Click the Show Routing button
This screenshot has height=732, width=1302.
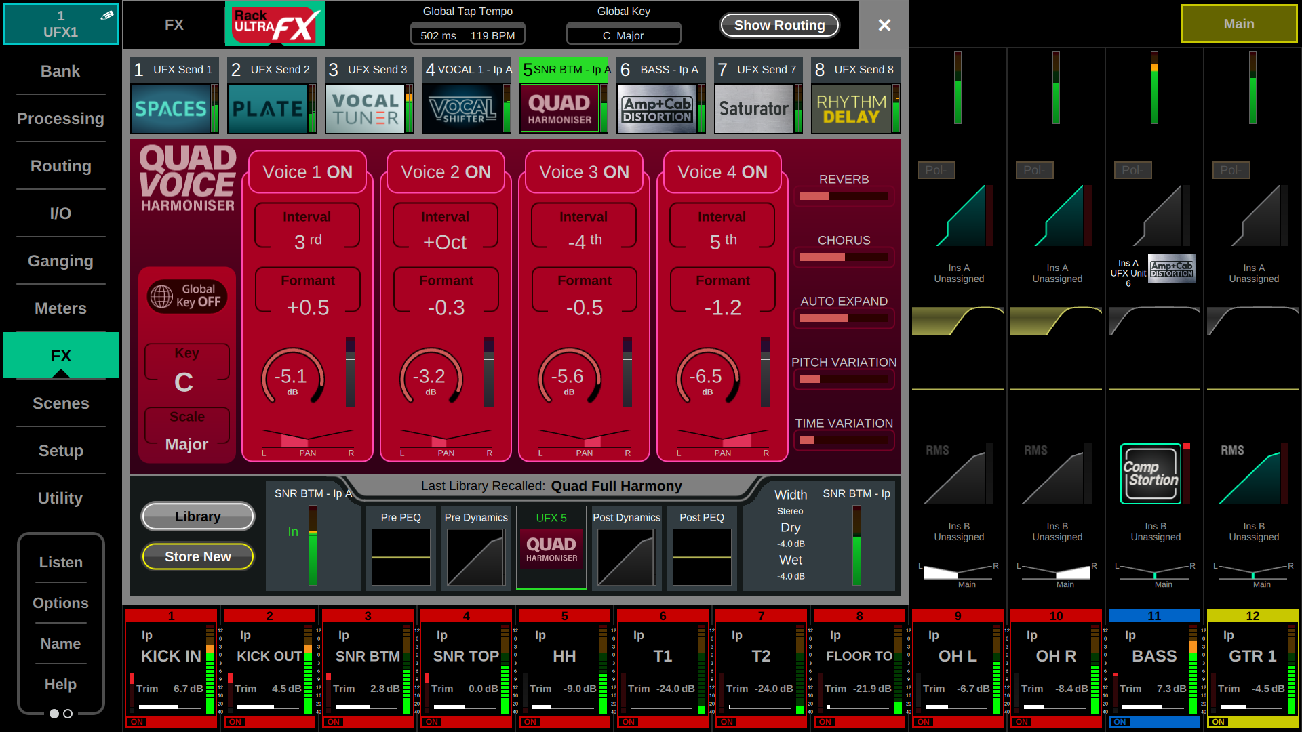(779, 25)
